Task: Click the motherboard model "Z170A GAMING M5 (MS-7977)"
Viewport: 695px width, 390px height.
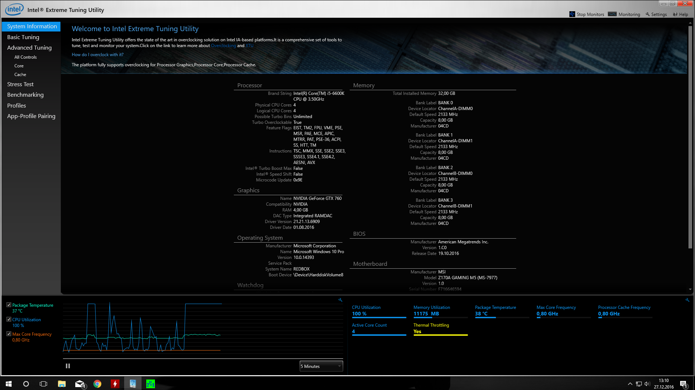Action: 468,278
